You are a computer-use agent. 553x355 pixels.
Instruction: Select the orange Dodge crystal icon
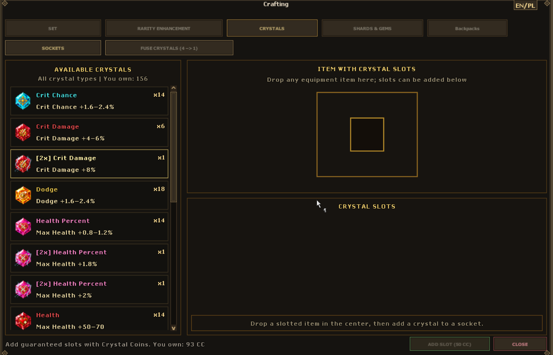click(23, 195)
